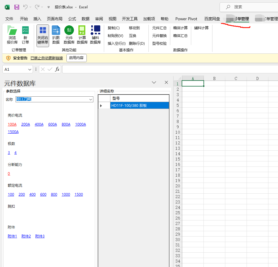Switch to the 页面布局 ribbon tab
278x267 pixels.
[54, 19]
